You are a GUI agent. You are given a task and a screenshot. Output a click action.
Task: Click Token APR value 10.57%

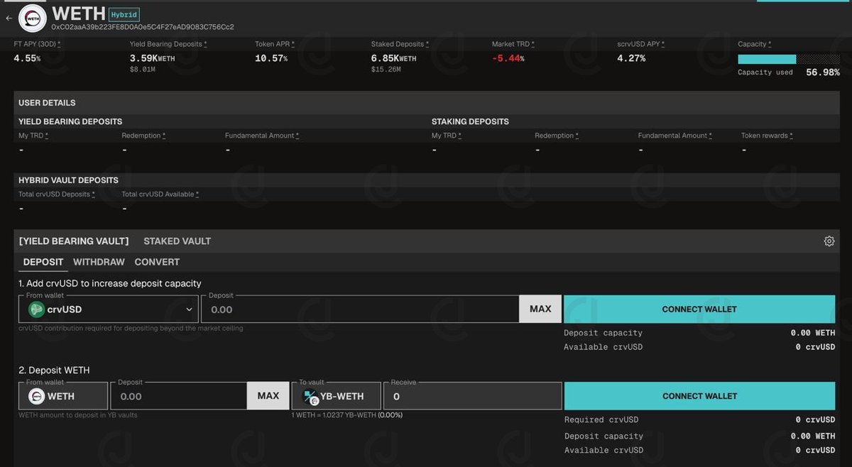(271, 58)
